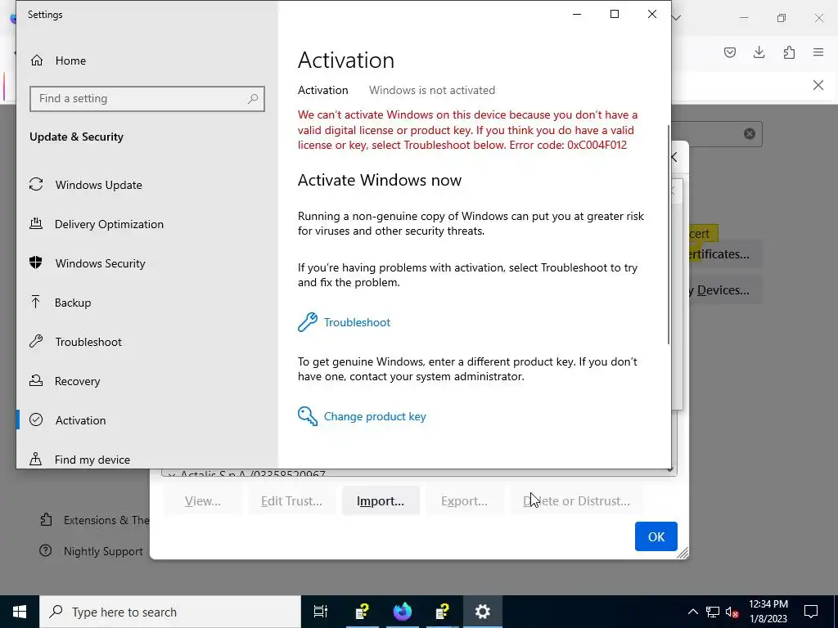
Task: Open Windows Security page
Action: (100, 263)
